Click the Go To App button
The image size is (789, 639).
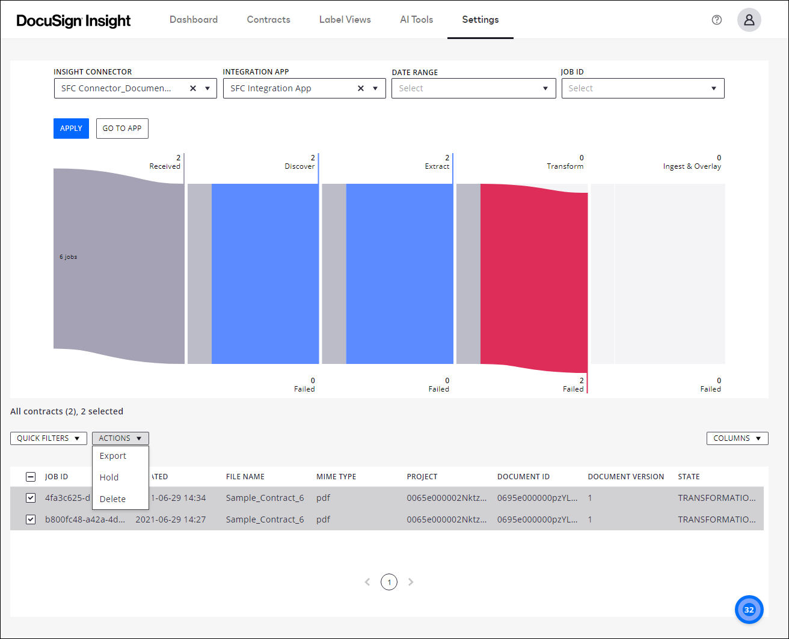(122, 129)
